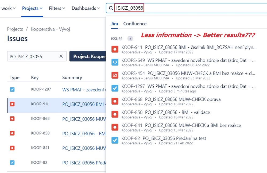Image resolution: width=267 pixels, height=173 pixels.
Task: Click the task type icon in KOOP-82 table row
Action: point(12,163)
